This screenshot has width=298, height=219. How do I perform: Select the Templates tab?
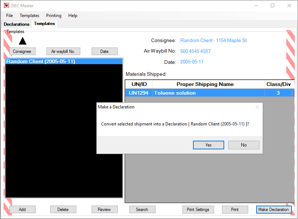click(x=44, y=24)
